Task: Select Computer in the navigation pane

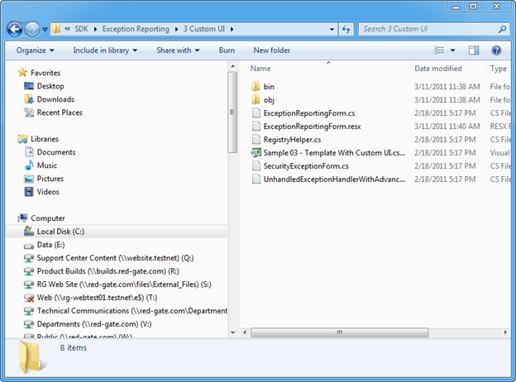Action: (48, 218)
